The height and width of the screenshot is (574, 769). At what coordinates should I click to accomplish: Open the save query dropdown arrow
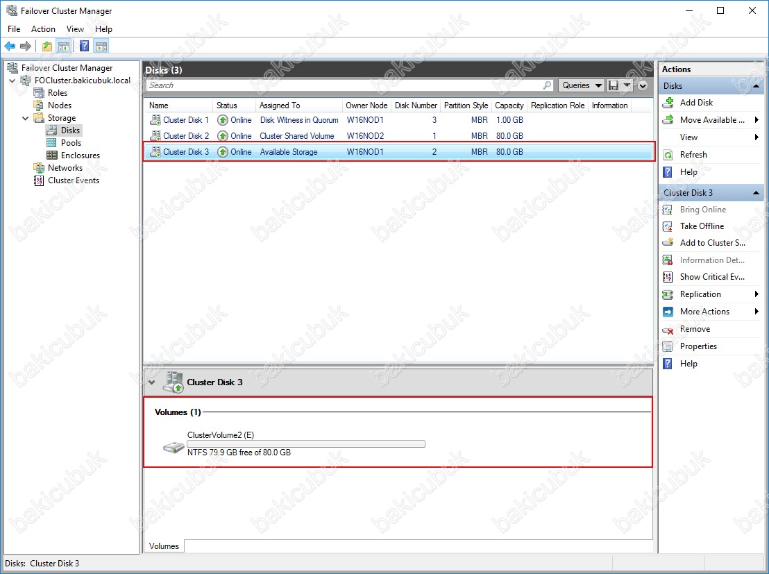[x=627, y=85]
